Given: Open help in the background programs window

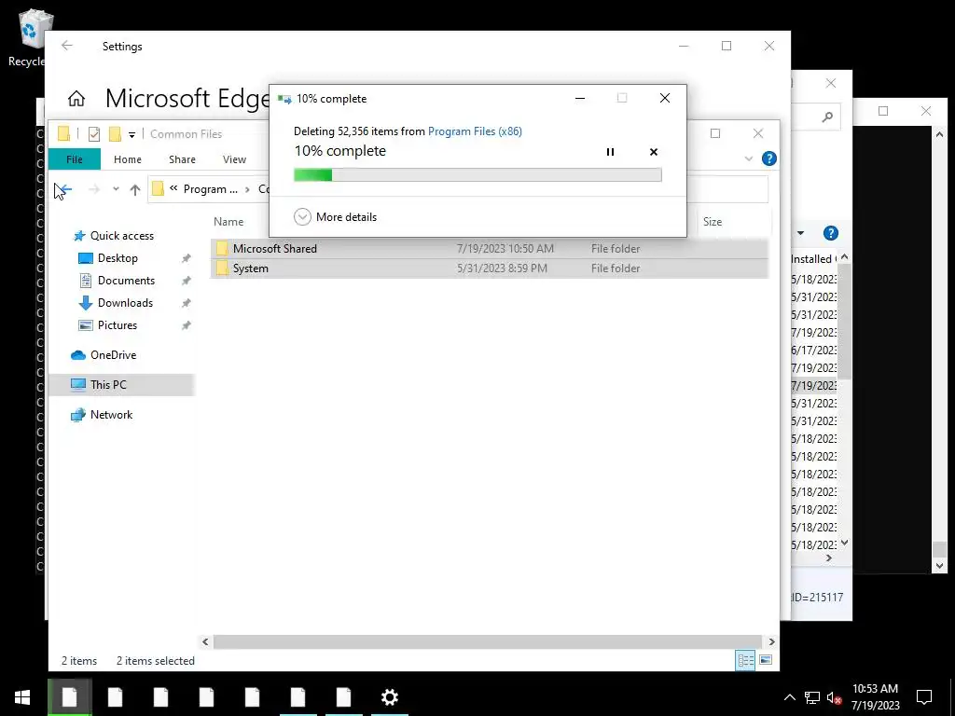Looking at the screenshot, I should 831,233.
